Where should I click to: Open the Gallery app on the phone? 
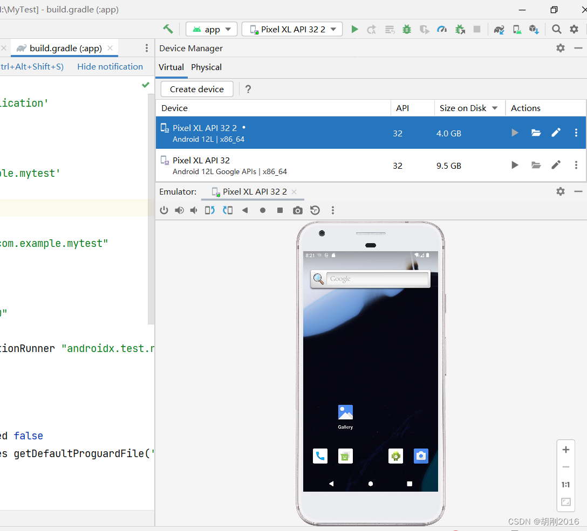(x=345, y=416)
